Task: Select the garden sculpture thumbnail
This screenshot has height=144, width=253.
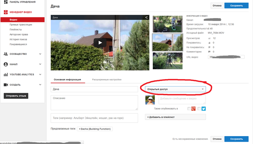Action: (x=168, y=61)
